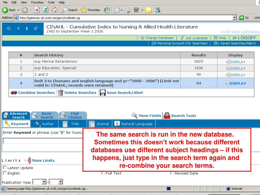Screen dimensions: 260x195
Task: Open the Mail button dropdown arrow
Action: point(122,10)
